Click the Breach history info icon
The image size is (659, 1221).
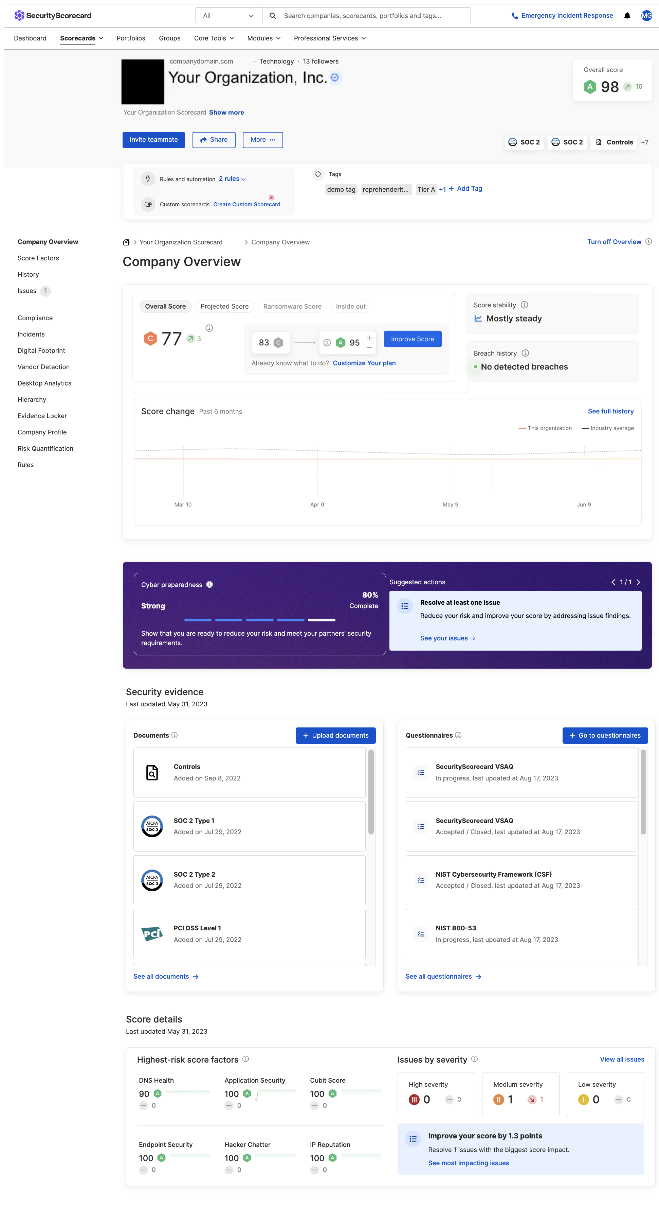pos(525,353)
